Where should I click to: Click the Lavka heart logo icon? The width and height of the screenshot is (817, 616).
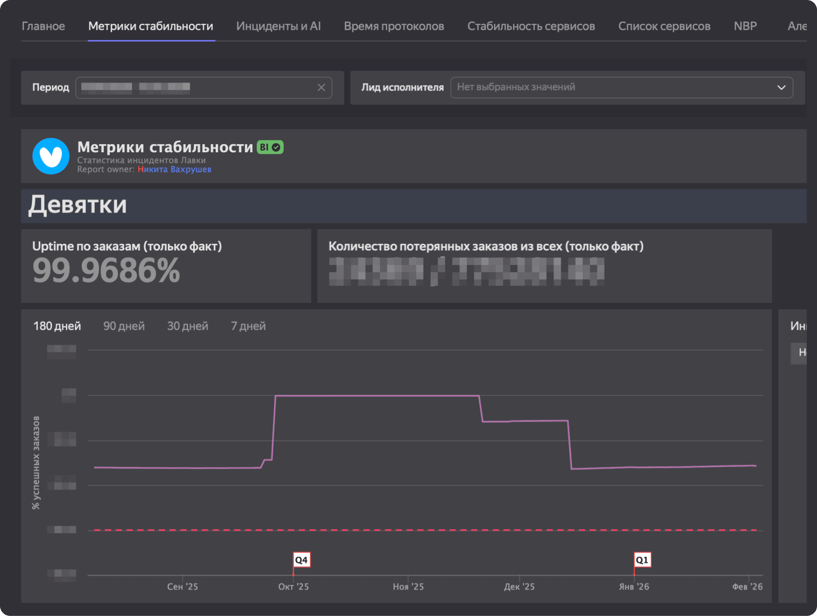51,156
